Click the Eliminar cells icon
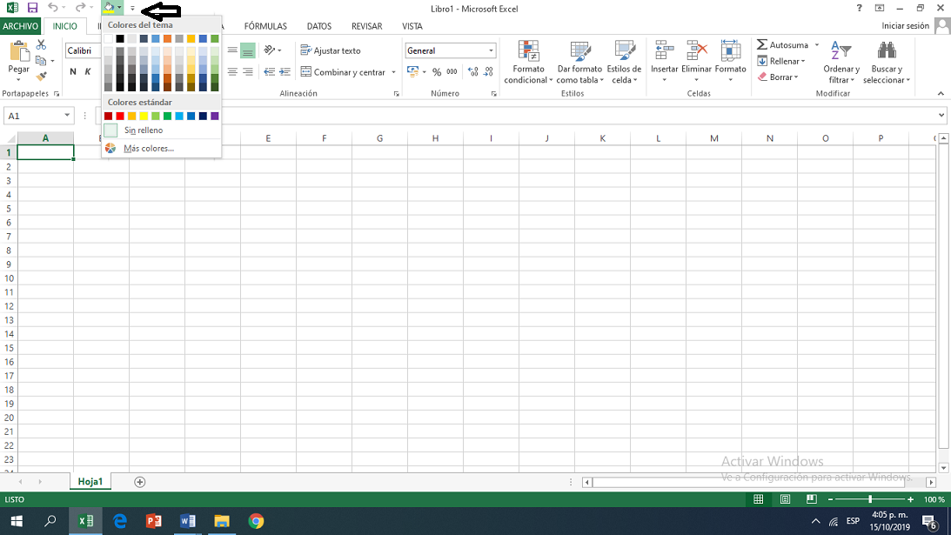The height and width of the screenshot is (535, 951). pos(696,51)
